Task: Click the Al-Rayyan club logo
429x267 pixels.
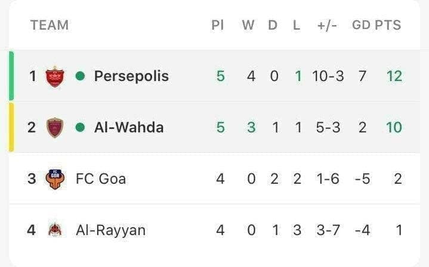Action: pyautogui.click(x=55, y=230)
